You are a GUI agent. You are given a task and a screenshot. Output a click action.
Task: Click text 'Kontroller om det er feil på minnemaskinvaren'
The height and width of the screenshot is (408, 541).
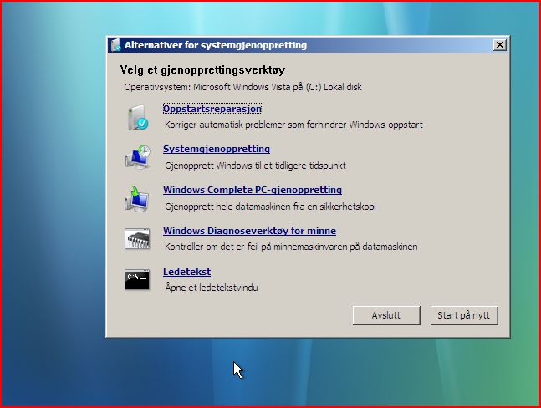click(256, 247)
